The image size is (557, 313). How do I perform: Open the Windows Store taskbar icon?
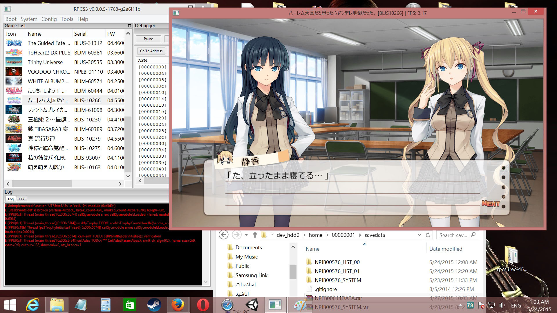point(130,305)
